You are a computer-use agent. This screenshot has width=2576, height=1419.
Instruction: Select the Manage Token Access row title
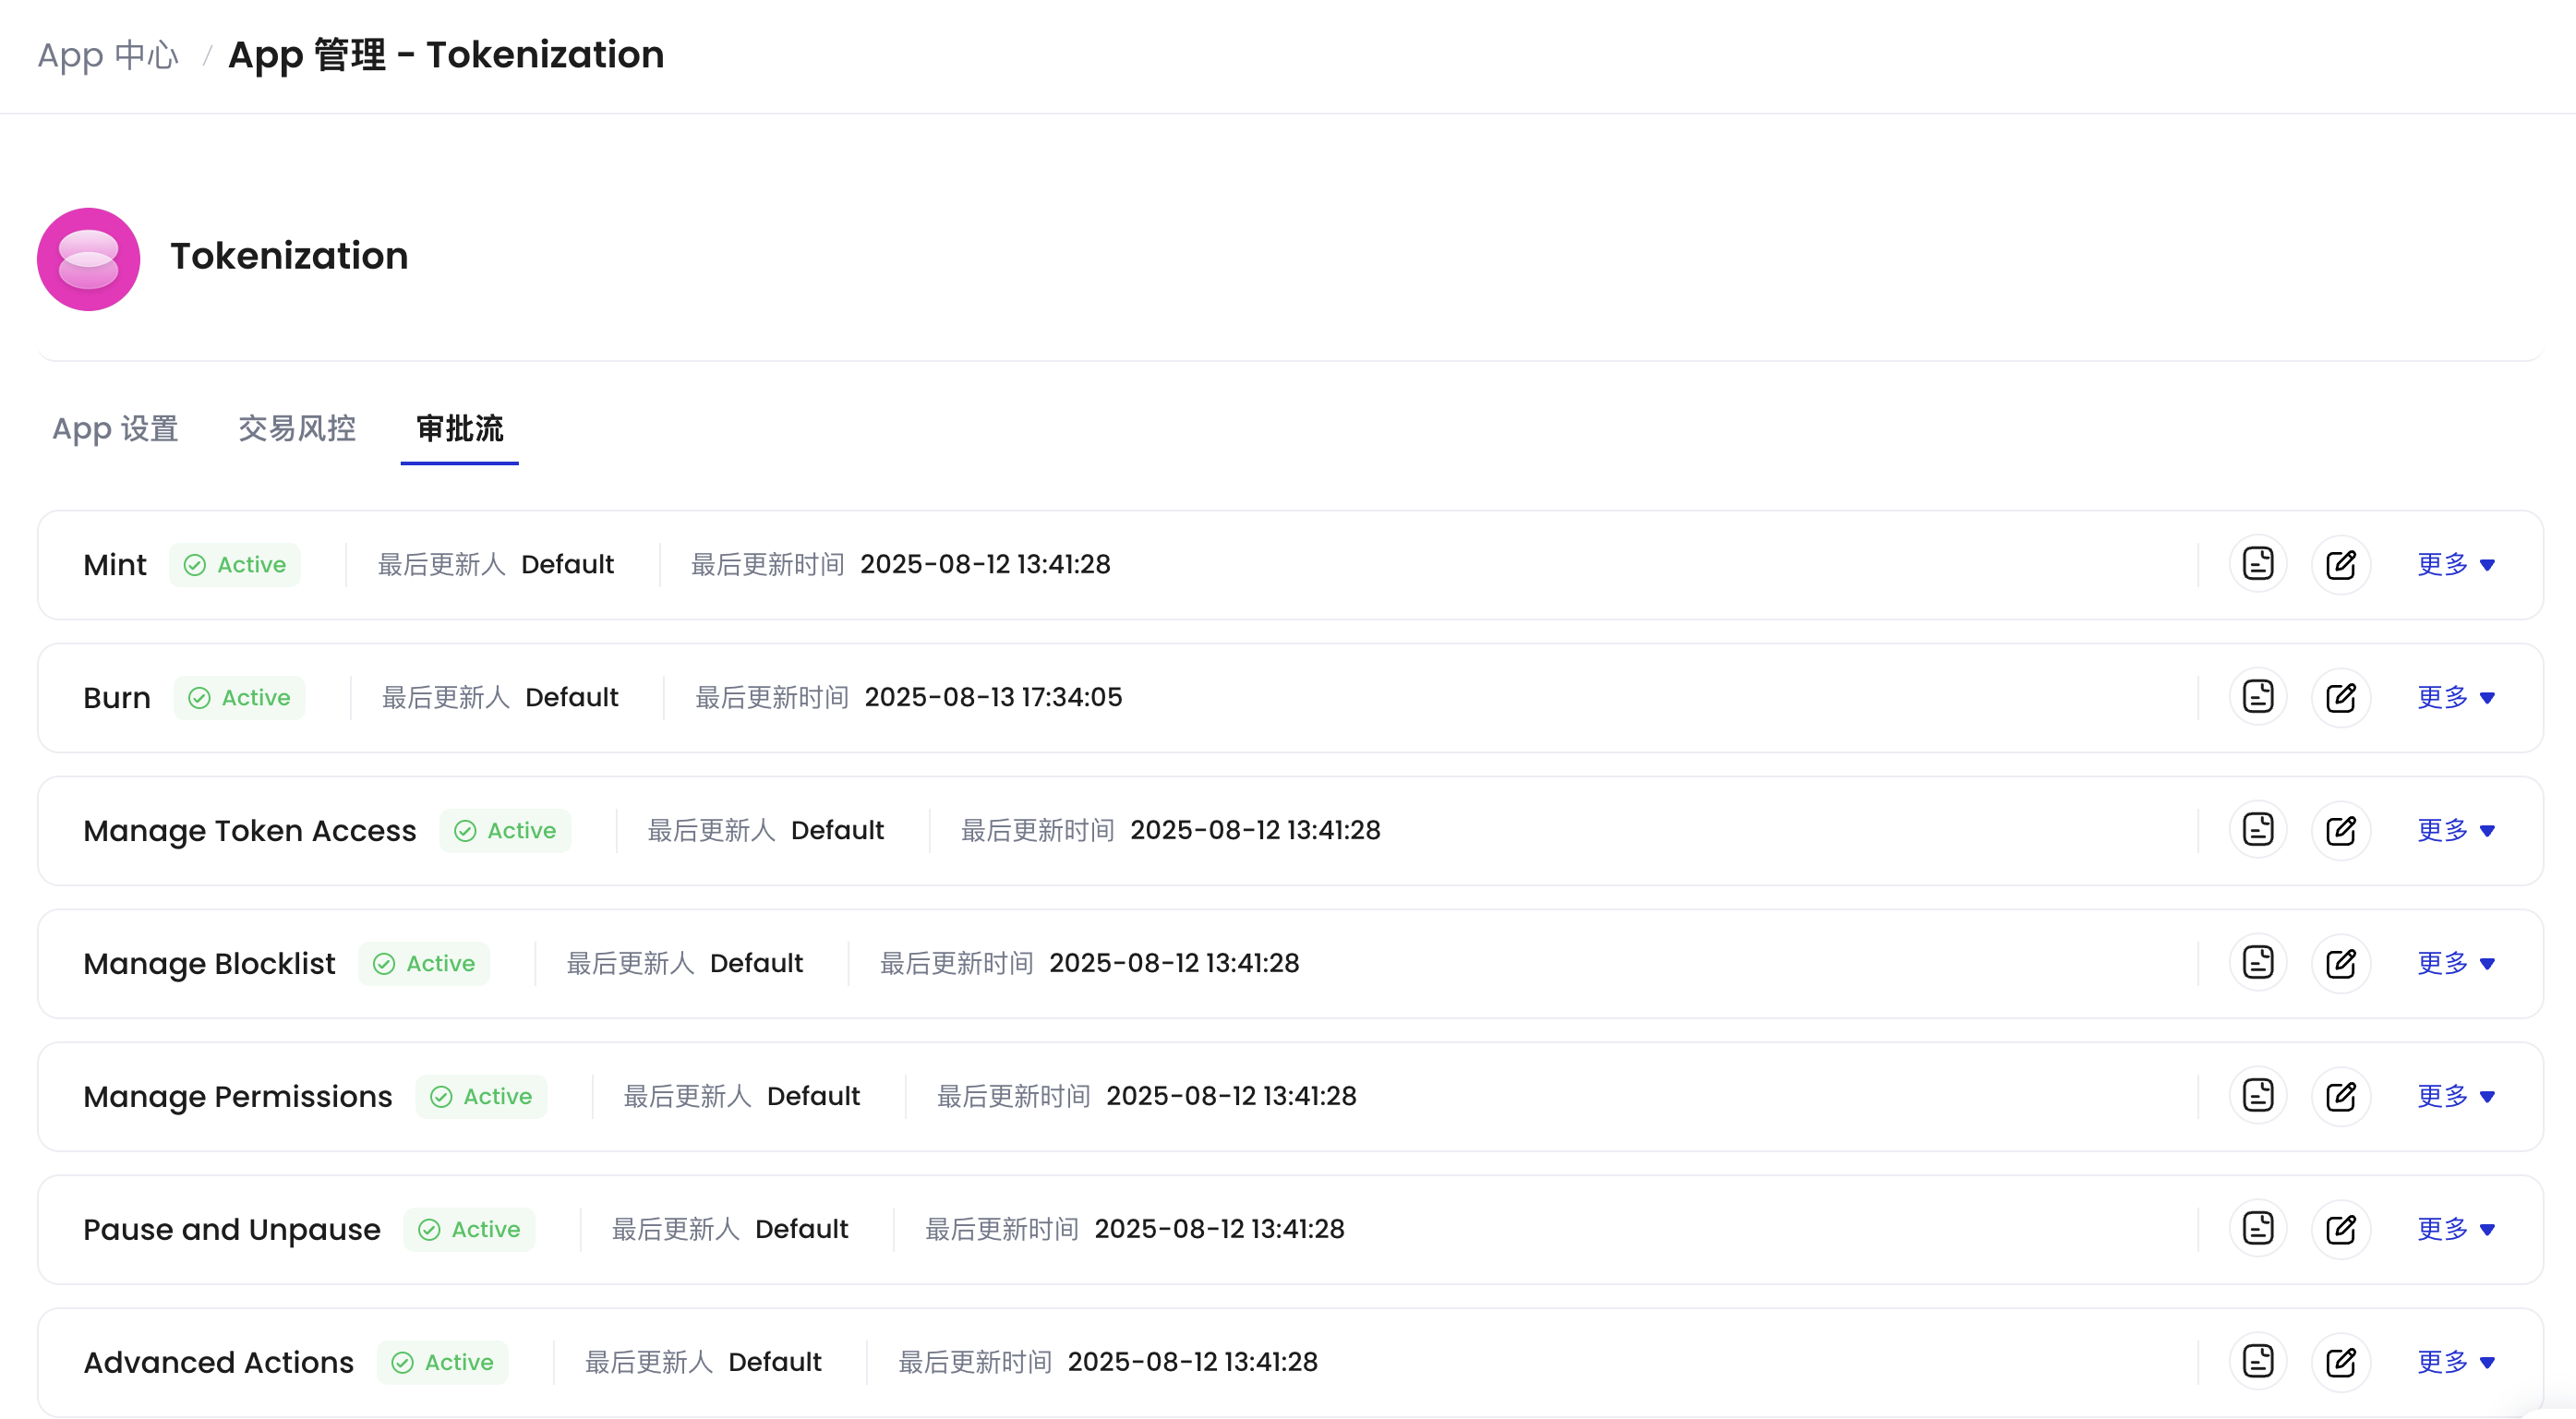249,830
